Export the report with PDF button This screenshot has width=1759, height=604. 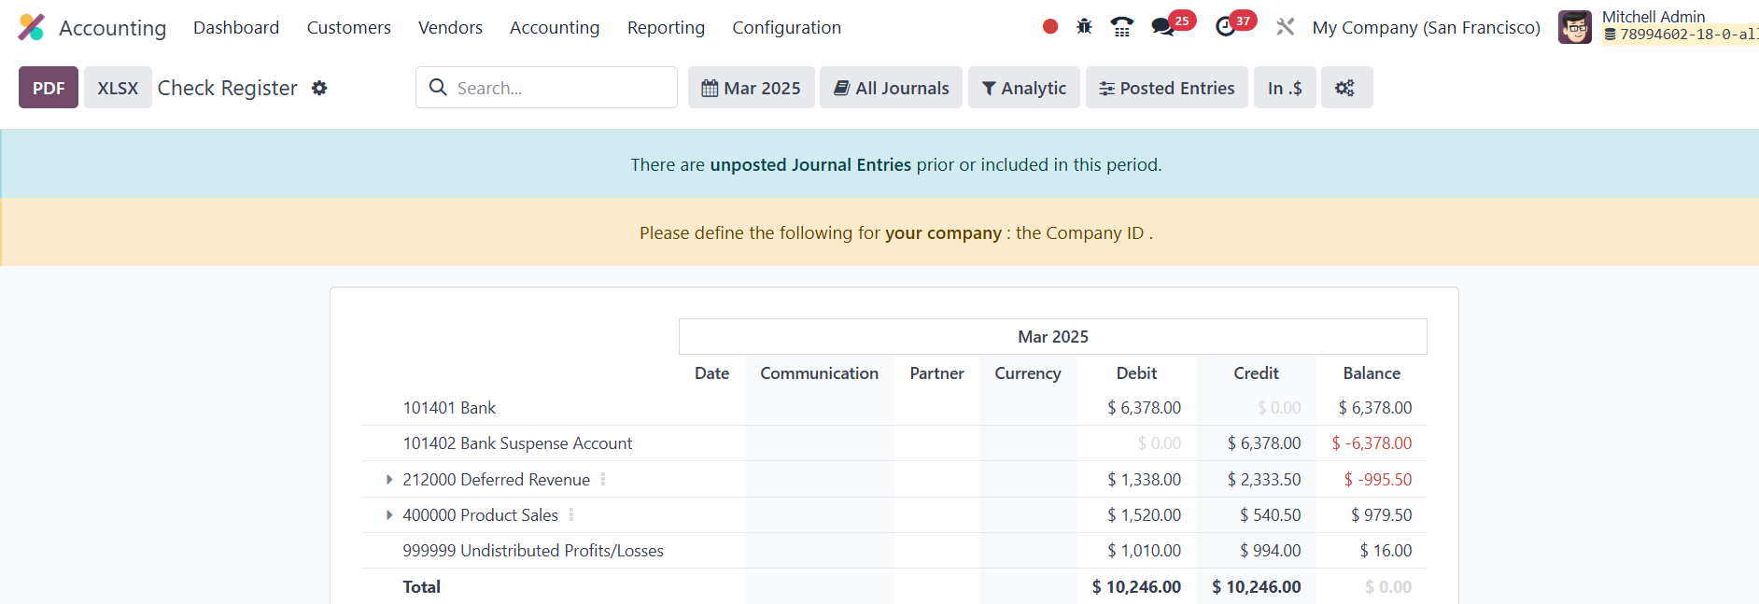point(49,88)
